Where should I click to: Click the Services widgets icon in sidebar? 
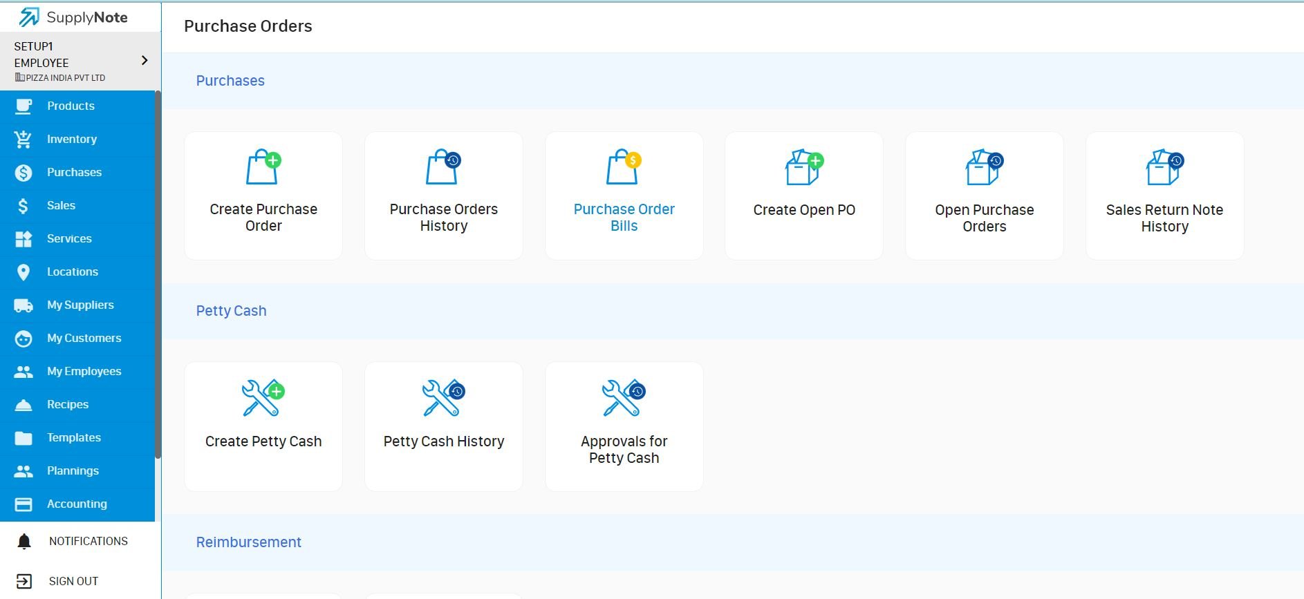tap(24, 238)
